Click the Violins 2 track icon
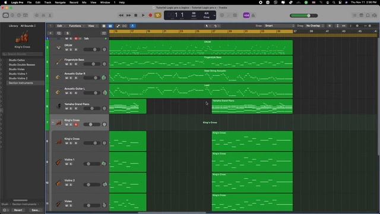This screenshot has height=214, width=380. pos(58,183)
